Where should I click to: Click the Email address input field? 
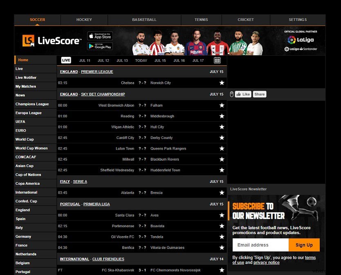coord(260,244)
